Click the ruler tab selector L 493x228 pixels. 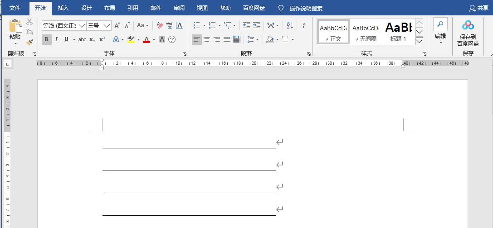[7, 64]
